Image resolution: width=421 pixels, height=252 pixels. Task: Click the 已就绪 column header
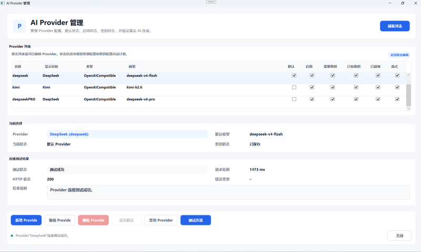click(375, 66)
